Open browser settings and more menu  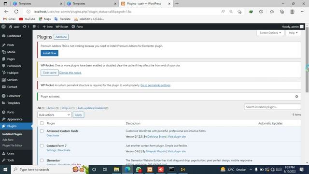pyautogui.click(x=303, y=12)
